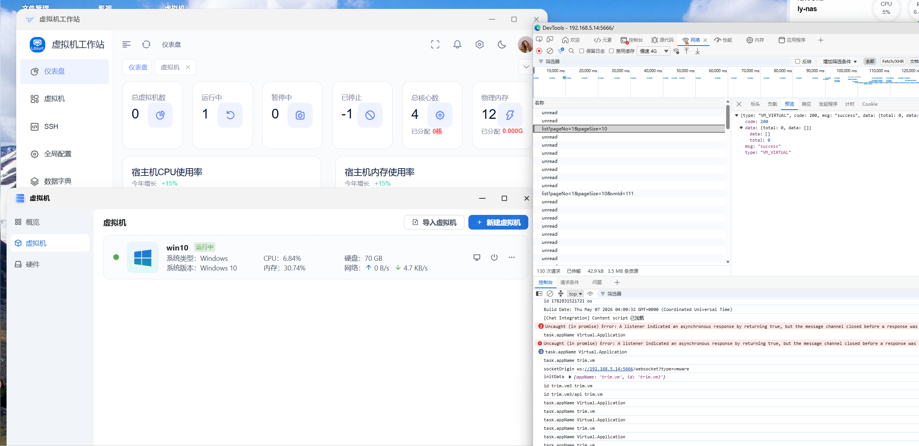This screenshot has height=446, width=919.
Task: Open notifications bell icon
Action: [x=457, y=44]
